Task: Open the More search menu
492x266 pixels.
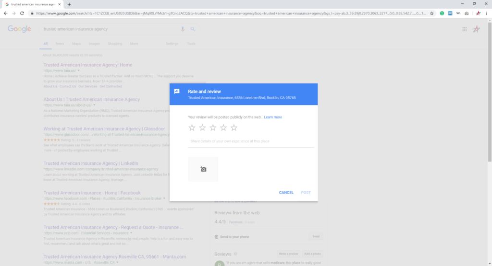Action: pyautogui.click(x=134, y=44)
